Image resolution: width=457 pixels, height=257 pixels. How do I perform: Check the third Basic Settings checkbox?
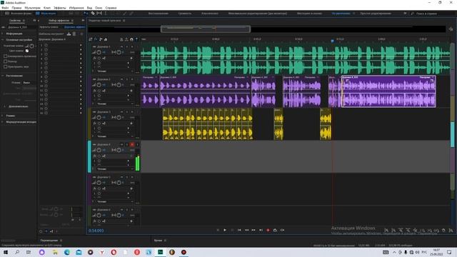coord(5,66)
